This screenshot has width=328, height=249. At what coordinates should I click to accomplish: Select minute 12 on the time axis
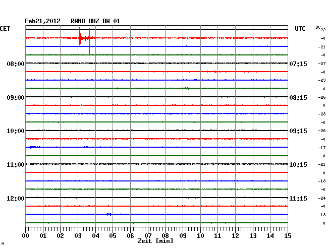click(x=235, y=235)
